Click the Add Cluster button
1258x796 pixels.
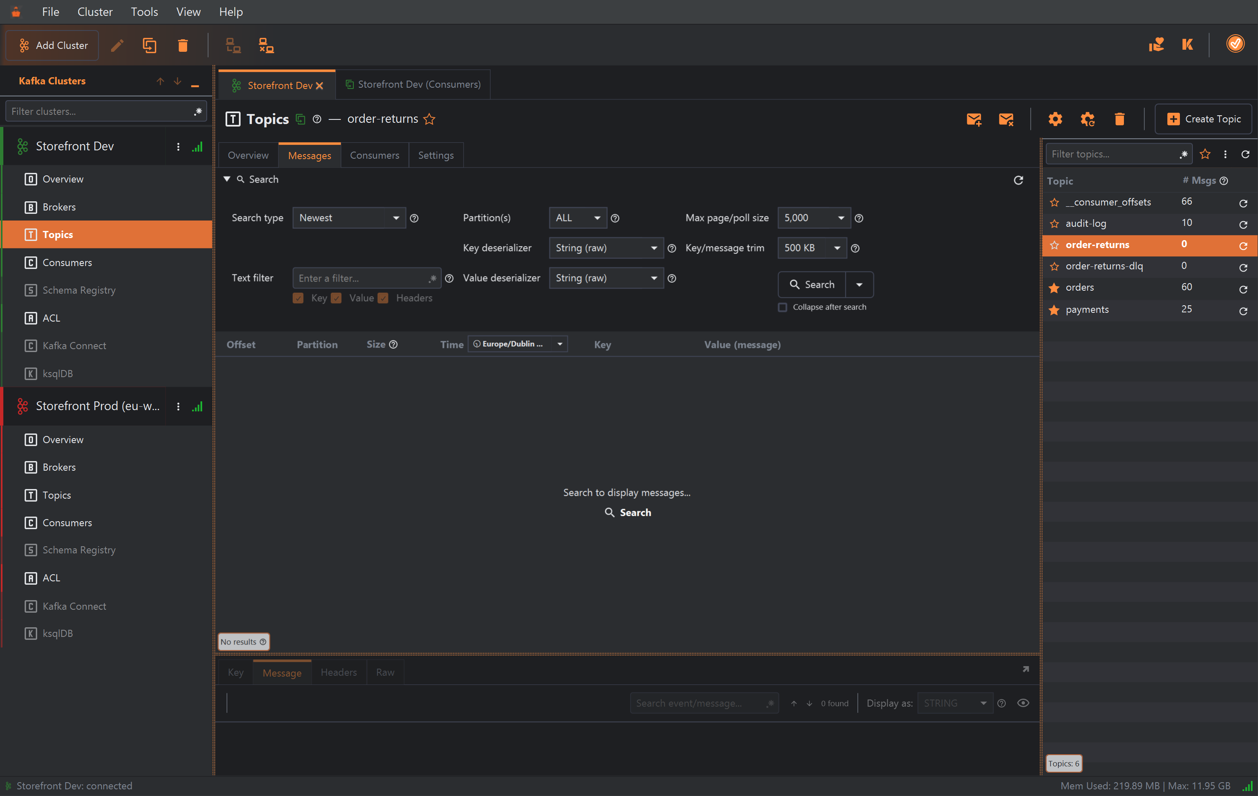(x=52, y=46)
